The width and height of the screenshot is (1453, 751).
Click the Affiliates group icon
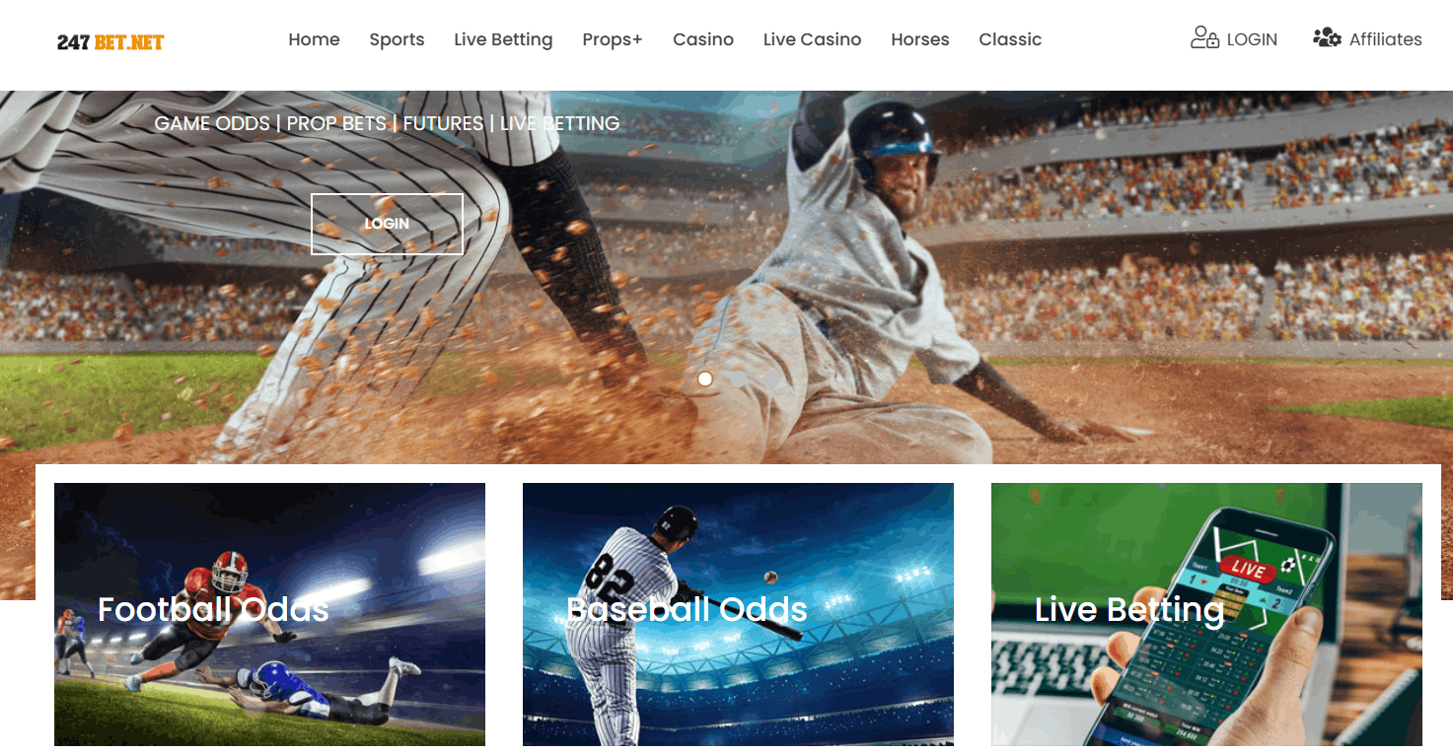(1327, 38)
